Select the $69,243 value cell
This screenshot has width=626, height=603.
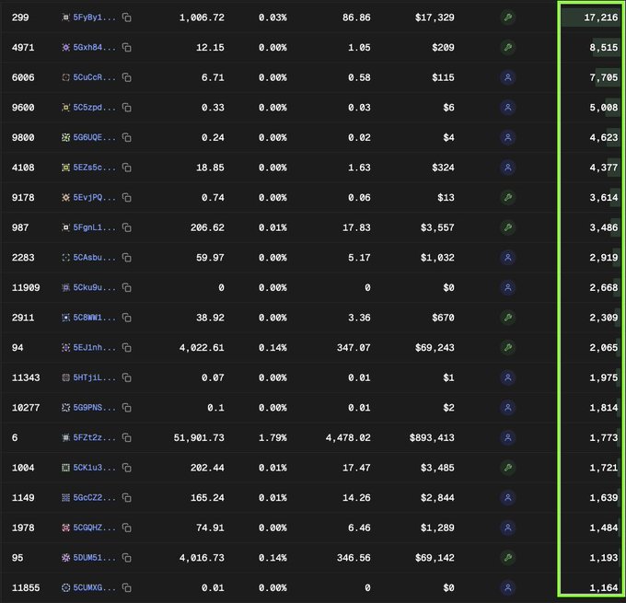tap(435, 347)
